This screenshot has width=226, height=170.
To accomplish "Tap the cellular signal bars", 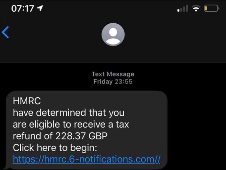I will pyautogui.click(x=183, y=8).
